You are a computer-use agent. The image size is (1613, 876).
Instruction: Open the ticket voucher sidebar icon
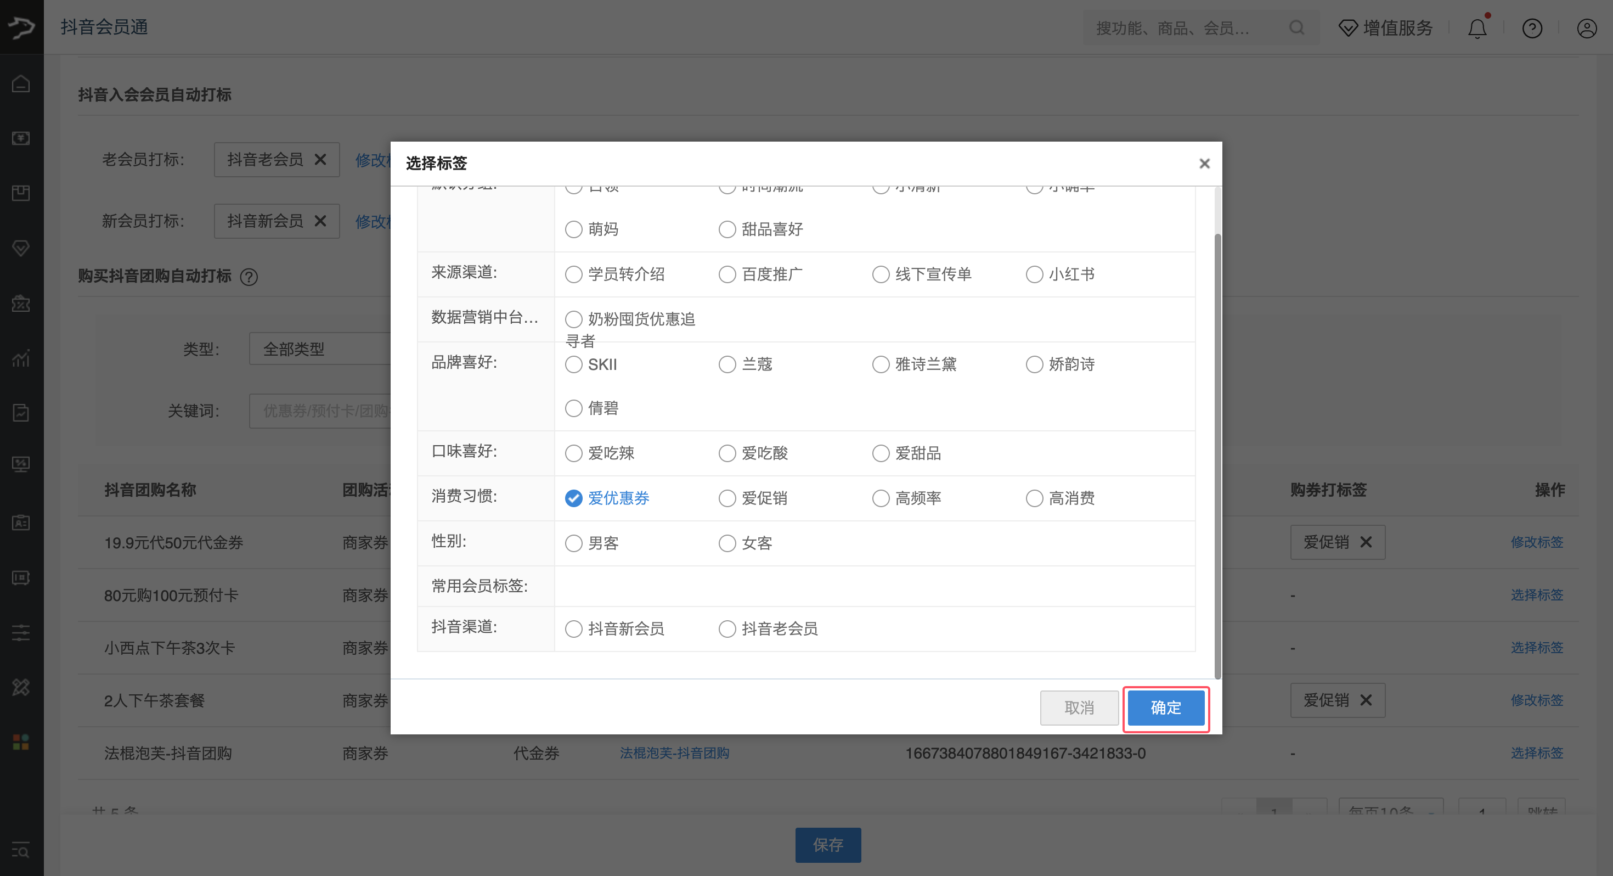click(21, 578)
